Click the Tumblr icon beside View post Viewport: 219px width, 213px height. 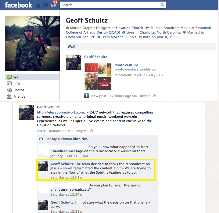tap(87, 96)
